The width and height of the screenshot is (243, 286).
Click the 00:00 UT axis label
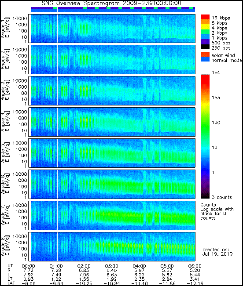28,266
